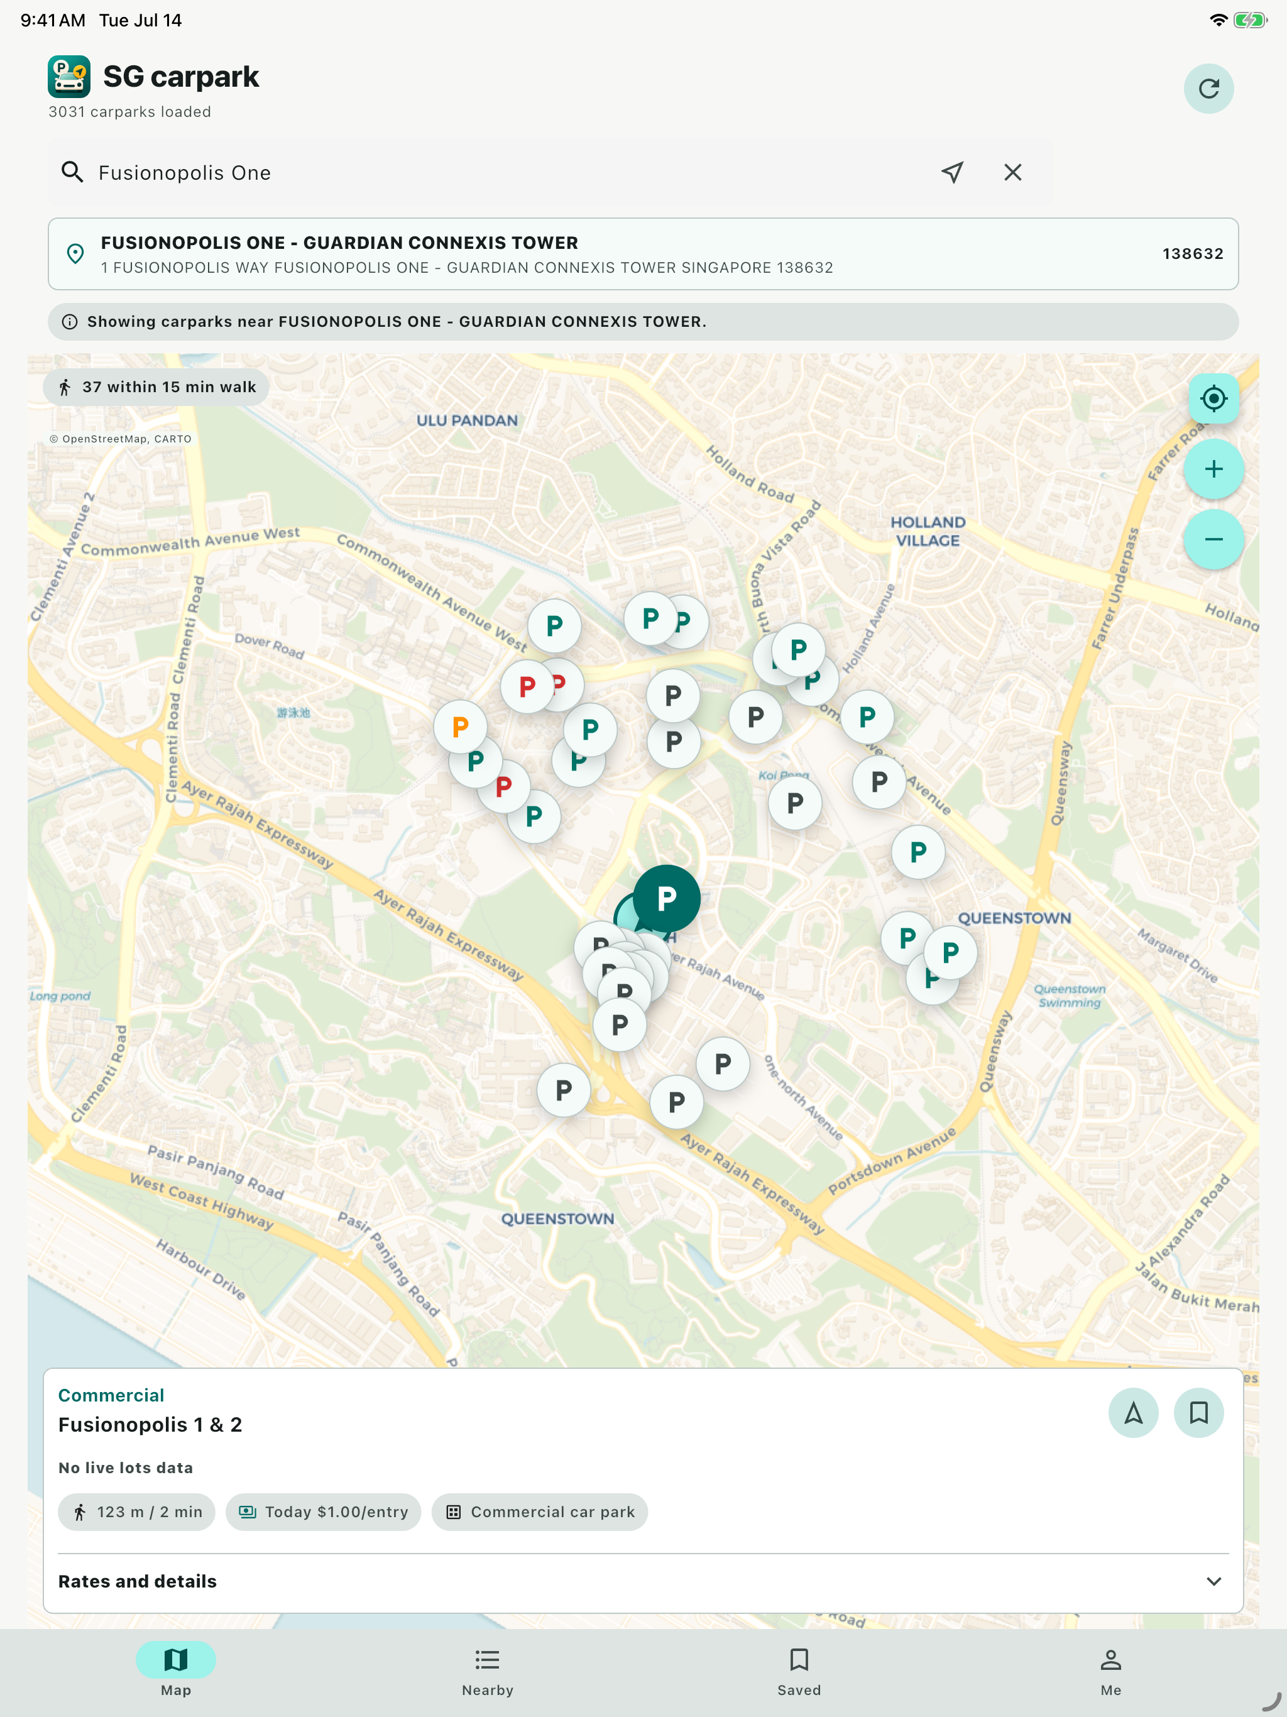
Task: Tap the 37 within 15 min walk chip
Action: click(156, 387)
